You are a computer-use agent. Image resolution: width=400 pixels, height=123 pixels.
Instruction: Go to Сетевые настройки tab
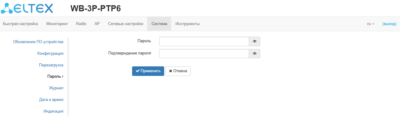point(126,24)
